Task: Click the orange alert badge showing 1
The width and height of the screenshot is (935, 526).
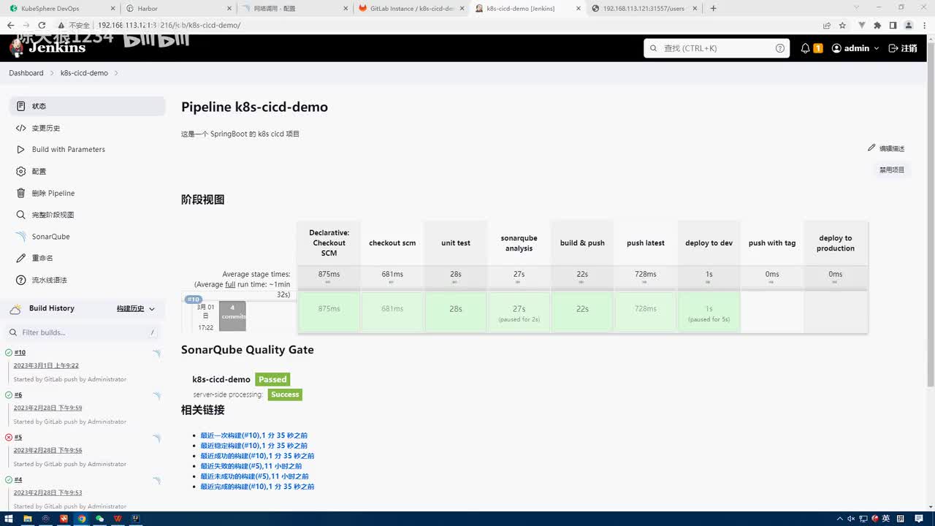Action: pos(818,48)
